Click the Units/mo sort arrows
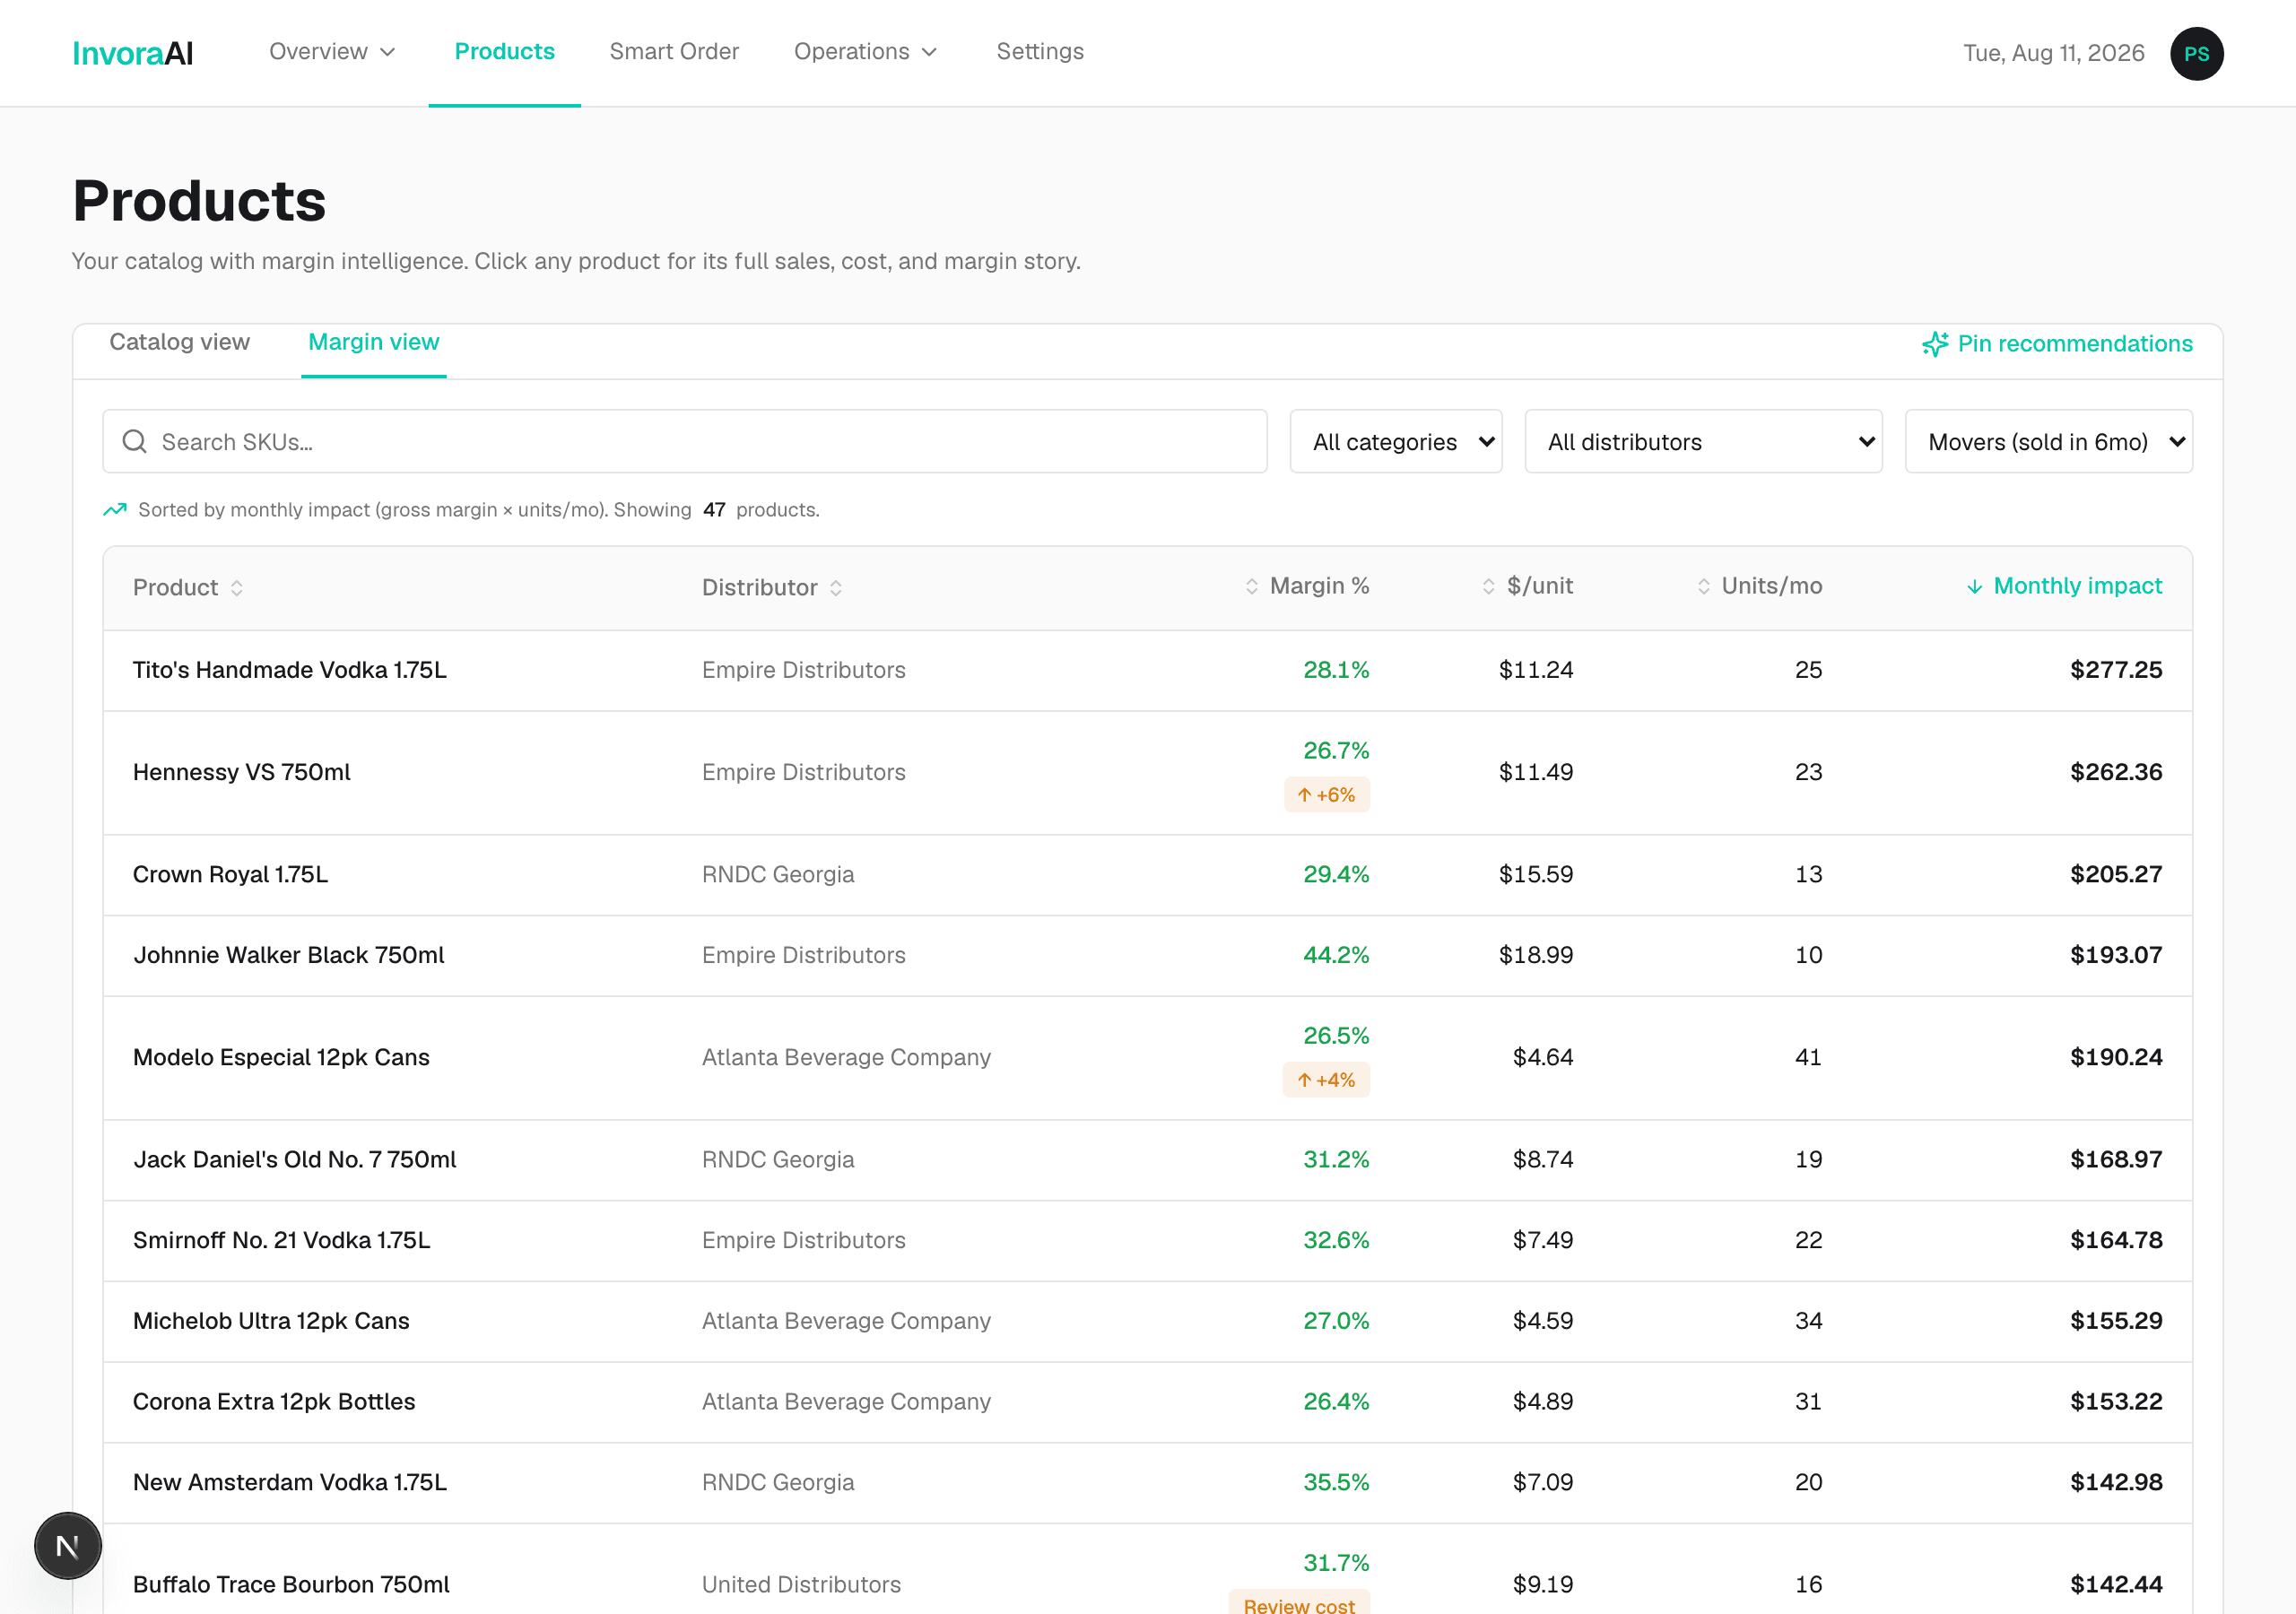 coord(1704,587)
